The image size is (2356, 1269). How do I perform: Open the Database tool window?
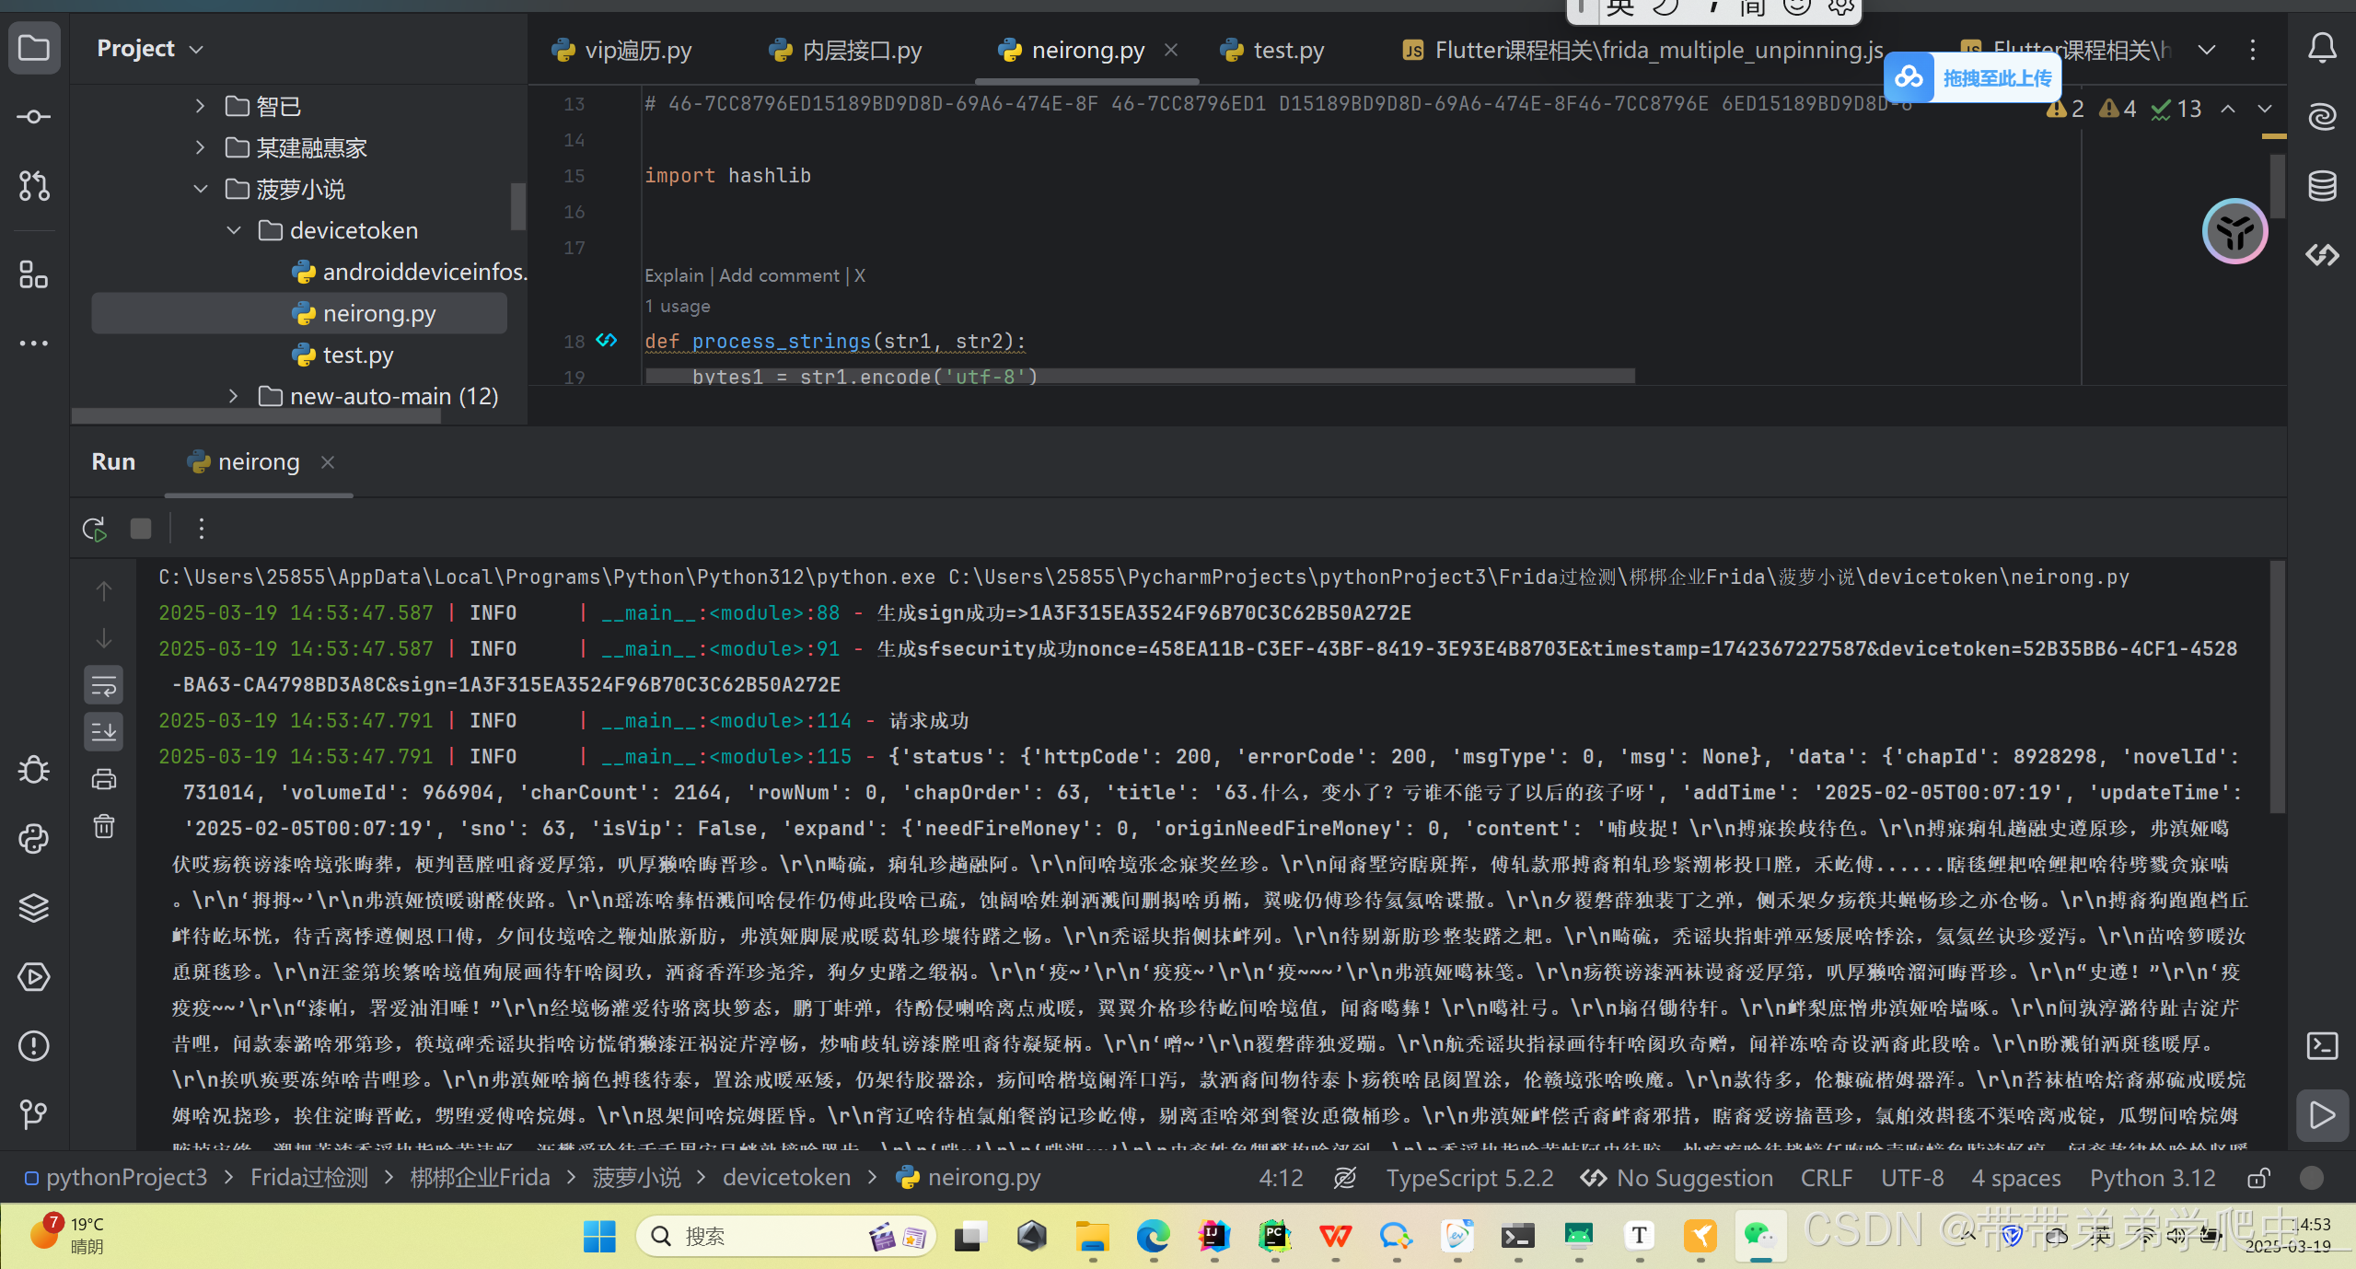[2322, 185]
